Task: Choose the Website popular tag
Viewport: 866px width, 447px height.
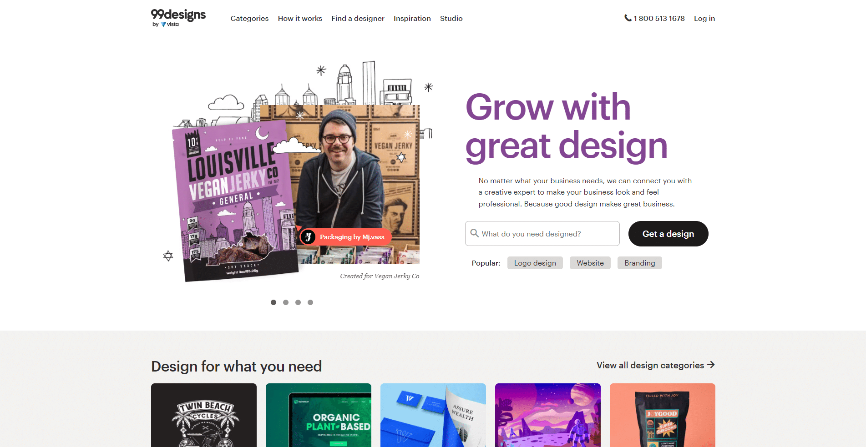Action: point(590,263)
